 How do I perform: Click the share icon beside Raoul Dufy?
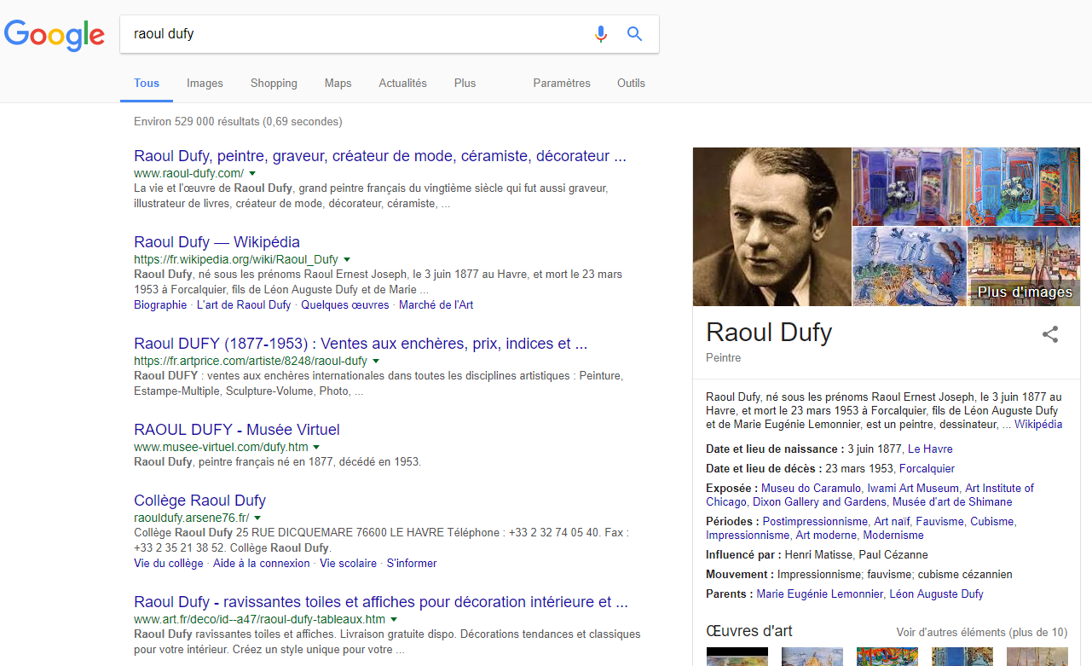[x=1050, y=334]
